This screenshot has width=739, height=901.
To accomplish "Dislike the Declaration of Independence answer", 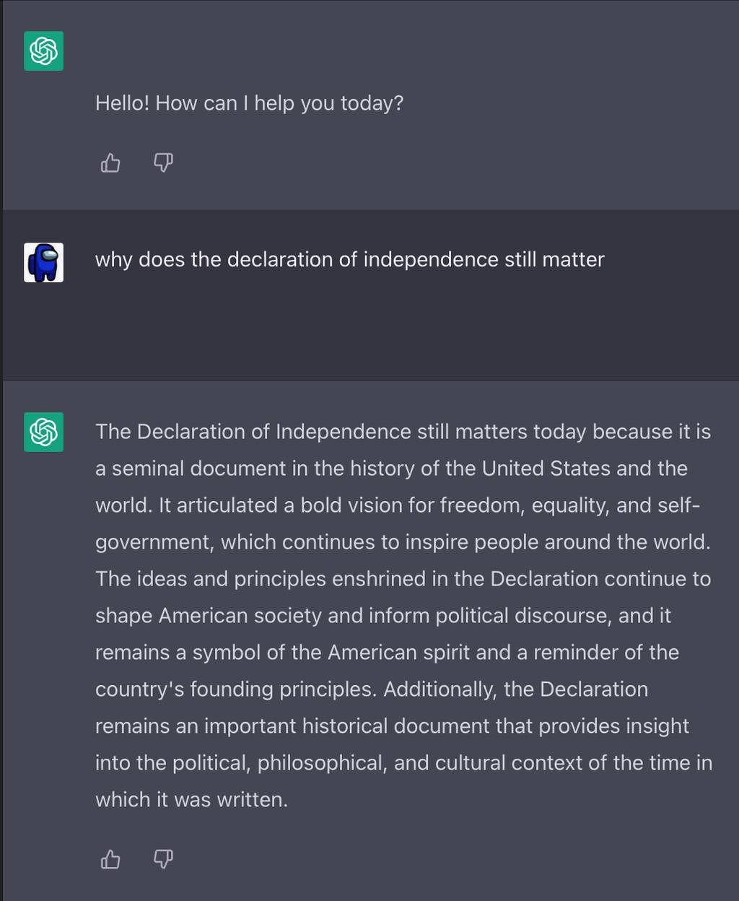I will pos(164,859).
